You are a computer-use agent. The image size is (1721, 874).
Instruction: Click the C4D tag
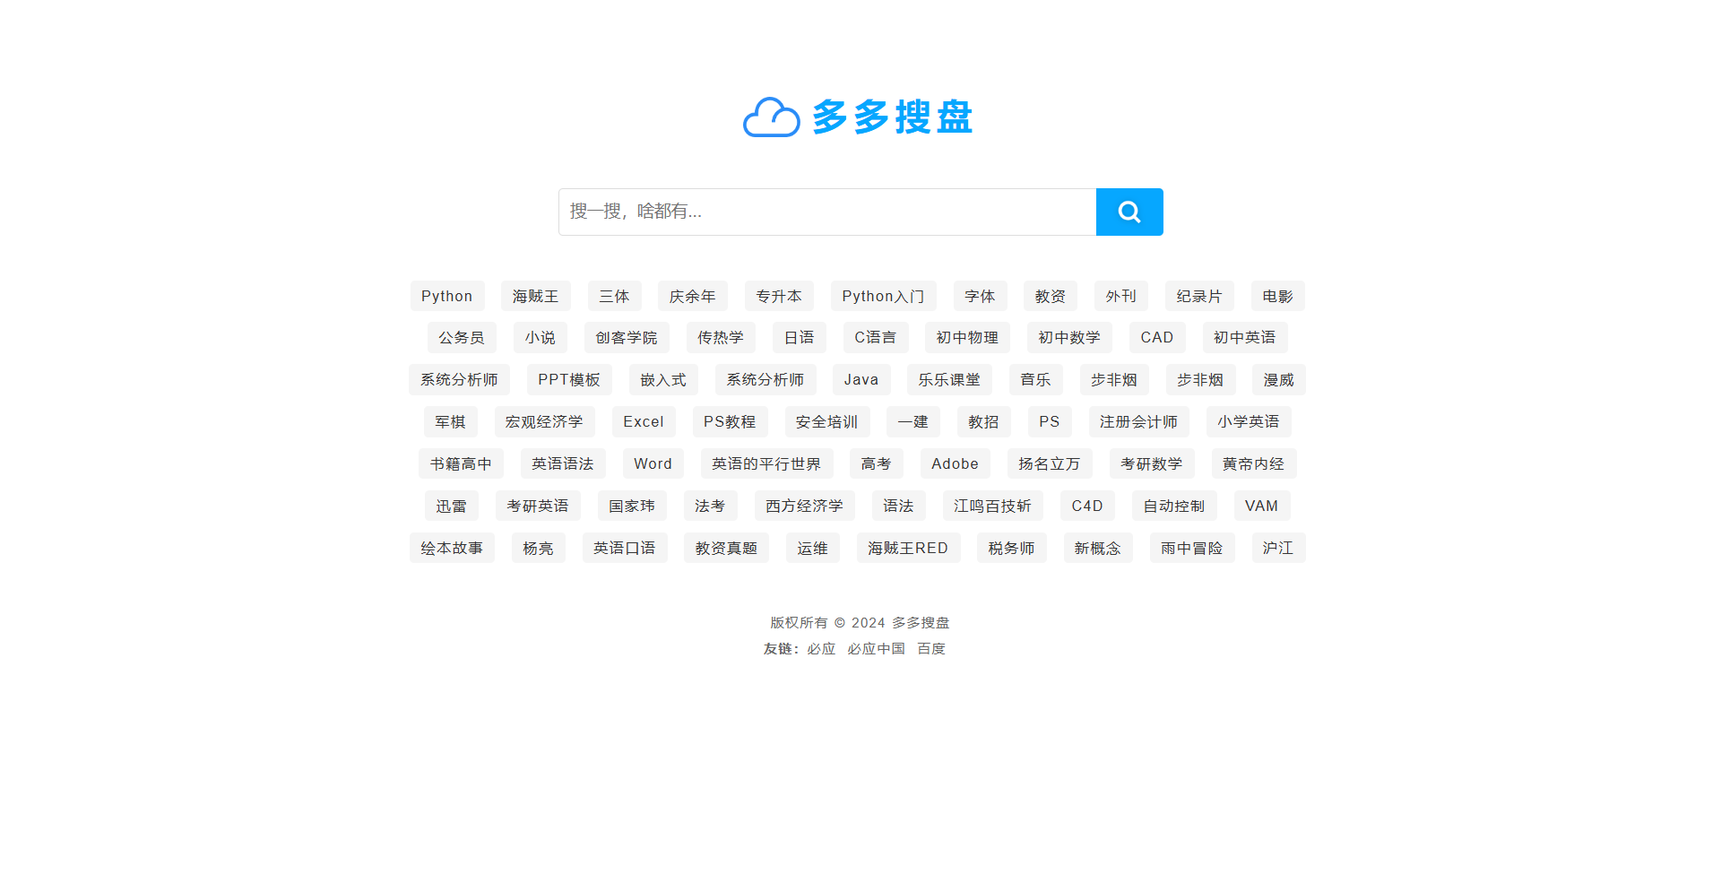pyautogui.click(x=1086, y=506)
